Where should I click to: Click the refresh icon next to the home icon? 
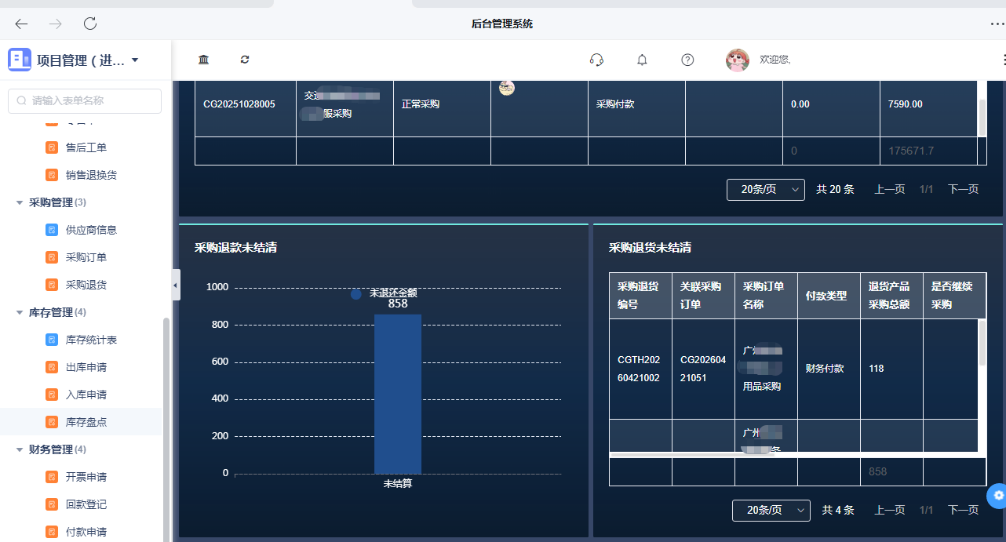click(x=244, y=60)
